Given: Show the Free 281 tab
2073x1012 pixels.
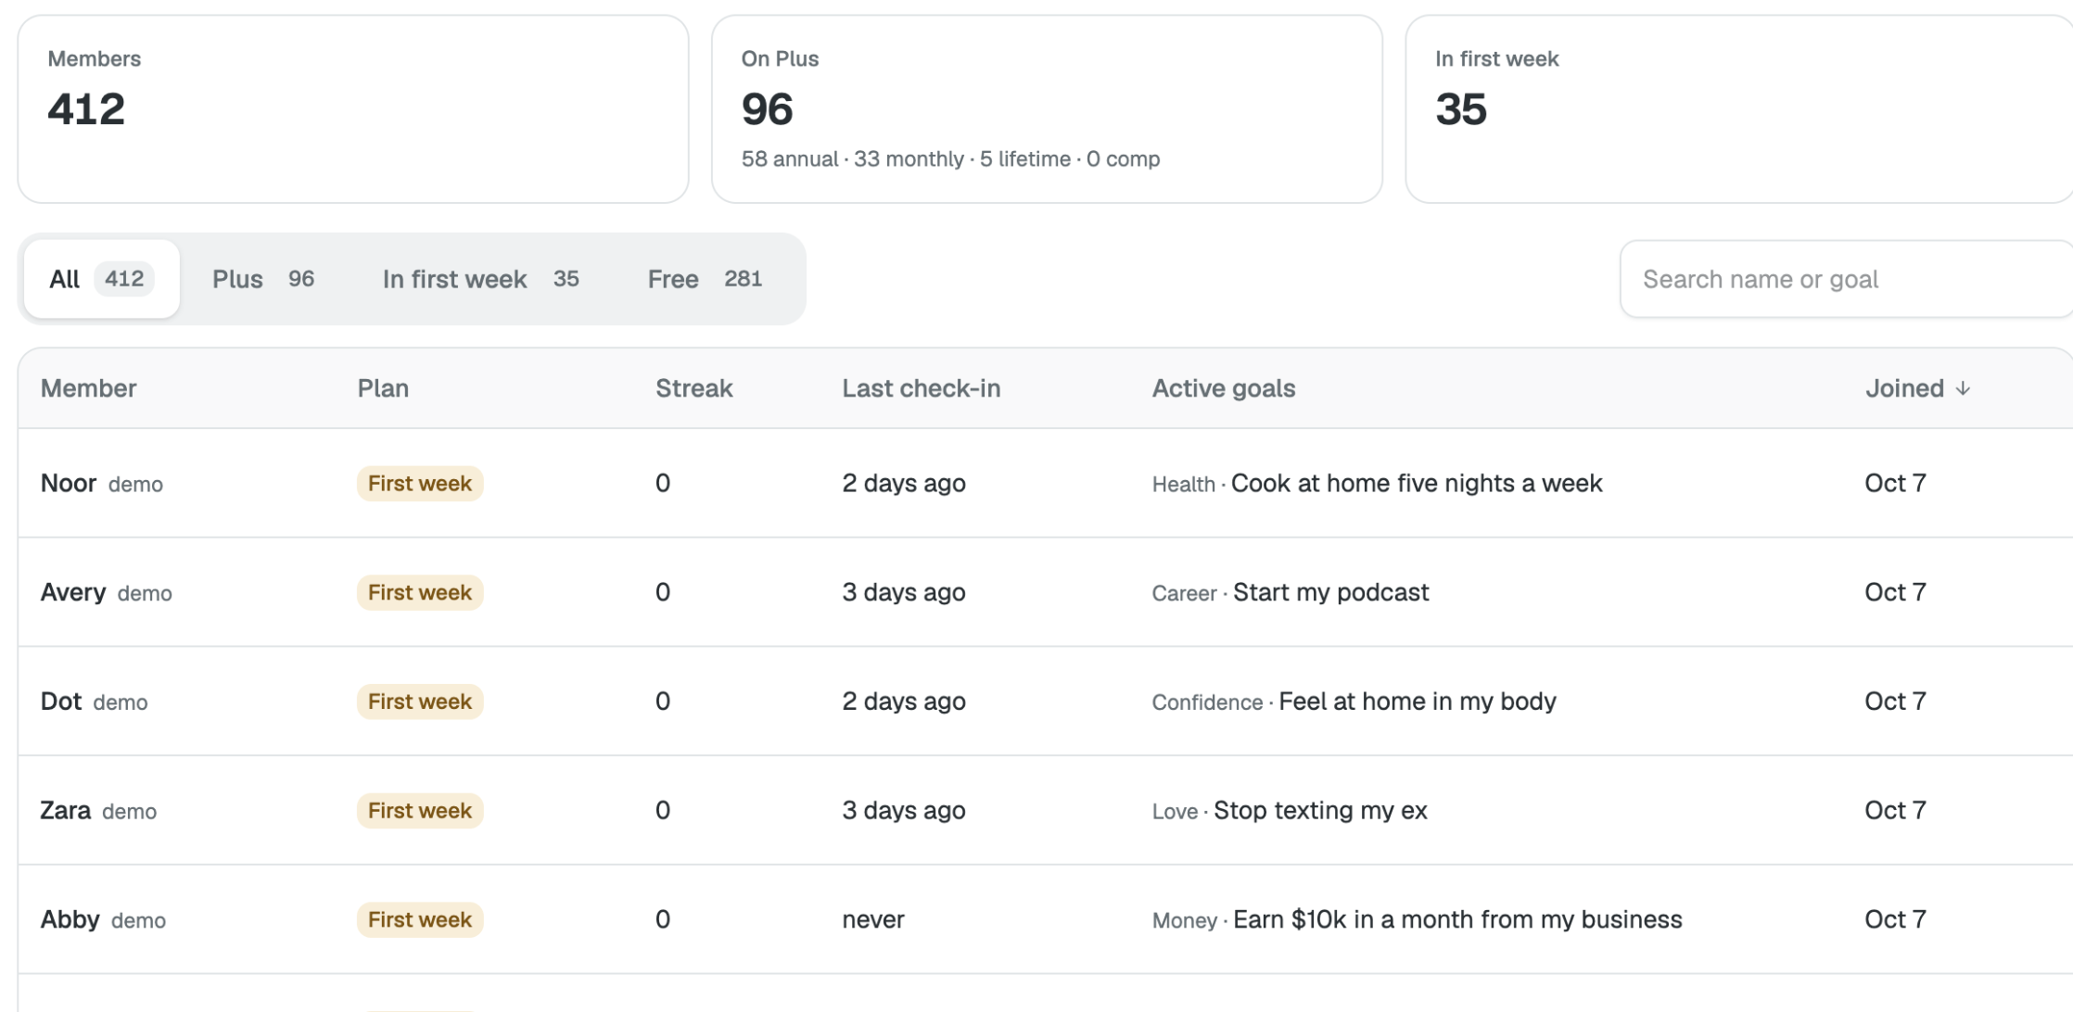Looking at the screenshot, I should pyautogui.click(x=705, y=279).
